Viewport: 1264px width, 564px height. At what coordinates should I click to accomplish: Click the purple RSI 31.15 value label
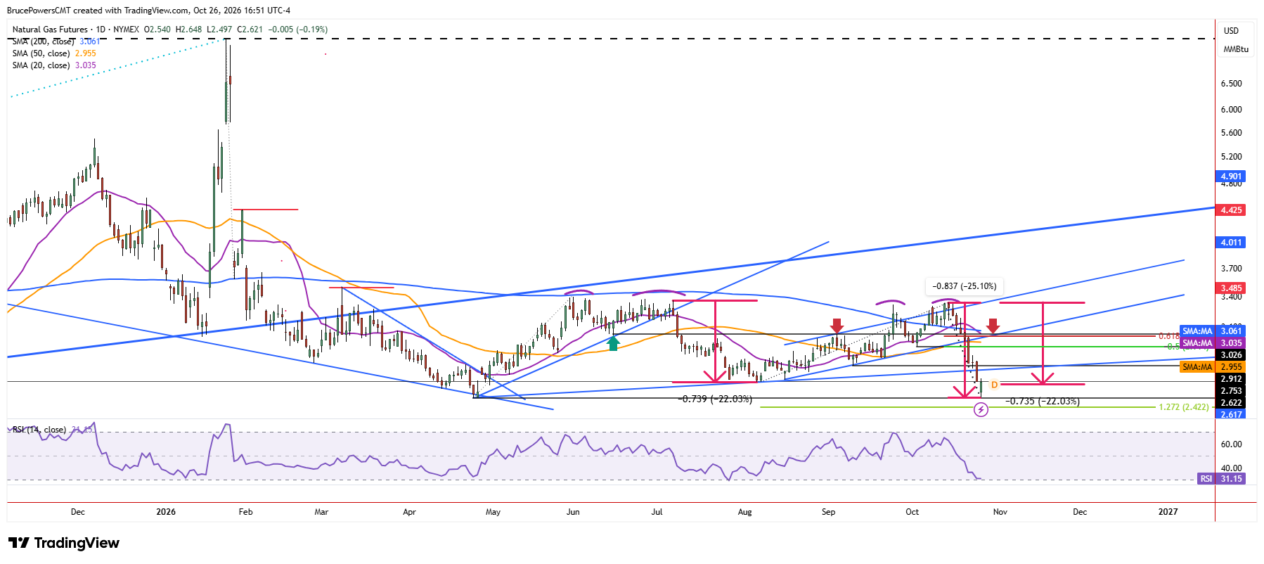pos(1220,479)
